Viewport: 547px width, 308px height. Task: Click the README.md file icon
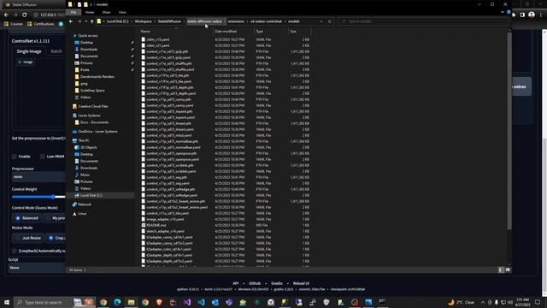[x=144, y=225]
